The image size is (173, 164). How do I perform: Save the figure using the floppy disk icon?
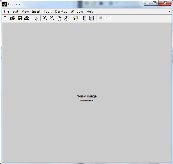pyautogui.click(x=20, y=18)
